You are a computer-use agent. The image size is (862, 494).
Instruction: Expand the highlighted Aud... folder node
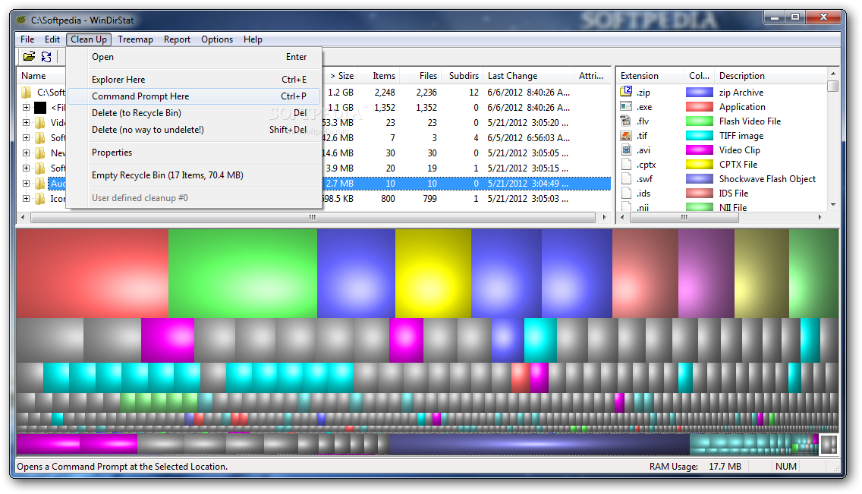[x=26, y=183]
